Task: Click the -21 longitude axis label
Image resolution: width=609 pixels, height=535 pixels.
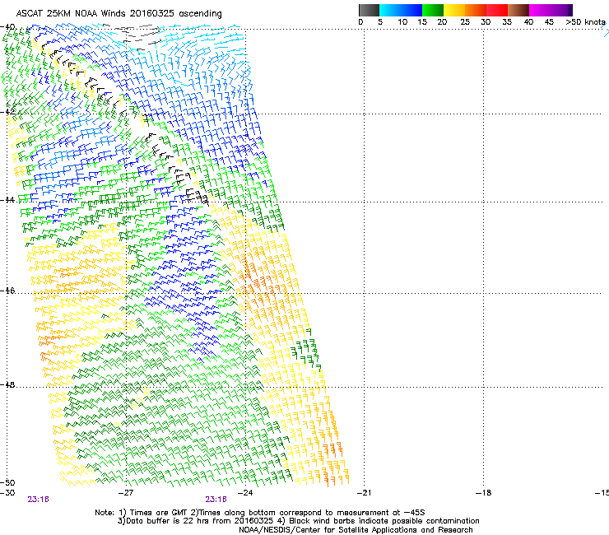Action: click(364, 493)
